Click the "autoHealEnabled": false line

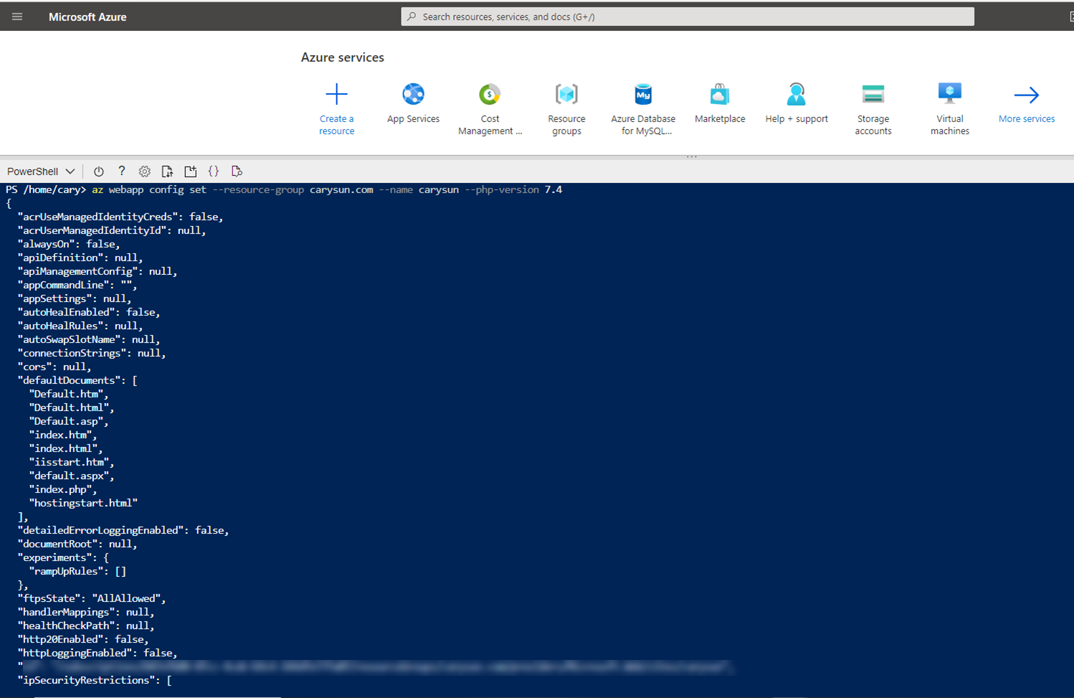coord(89,313)
